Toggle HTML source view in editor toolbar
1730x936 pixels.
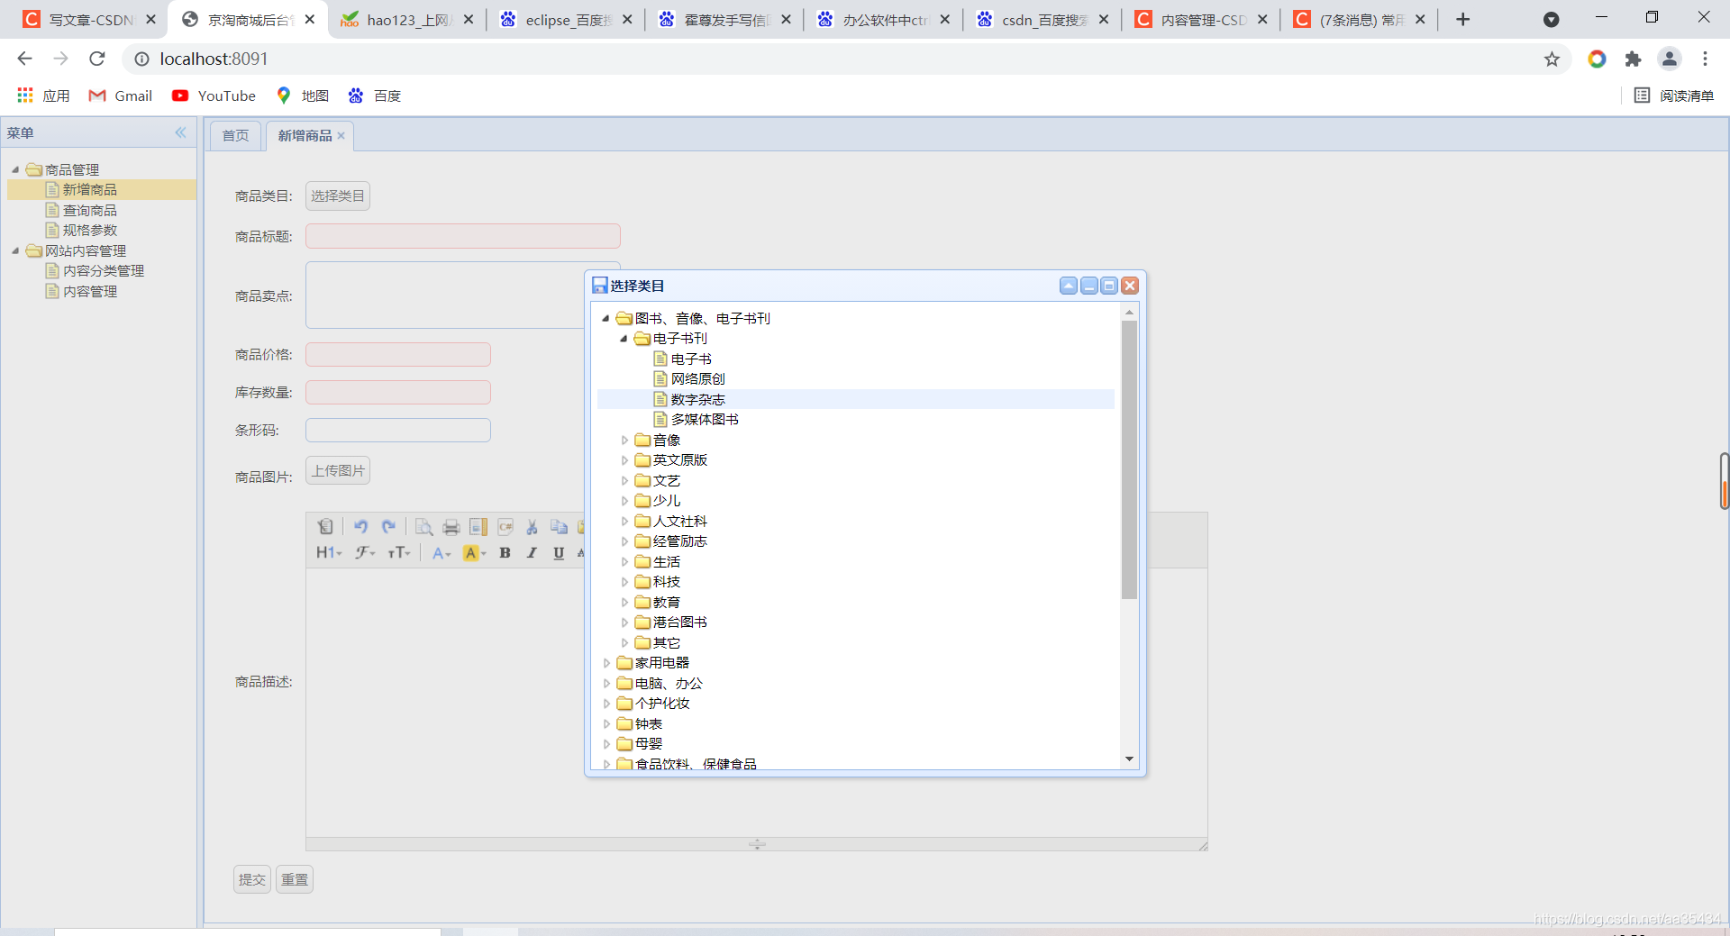click(x=325, y=527)
